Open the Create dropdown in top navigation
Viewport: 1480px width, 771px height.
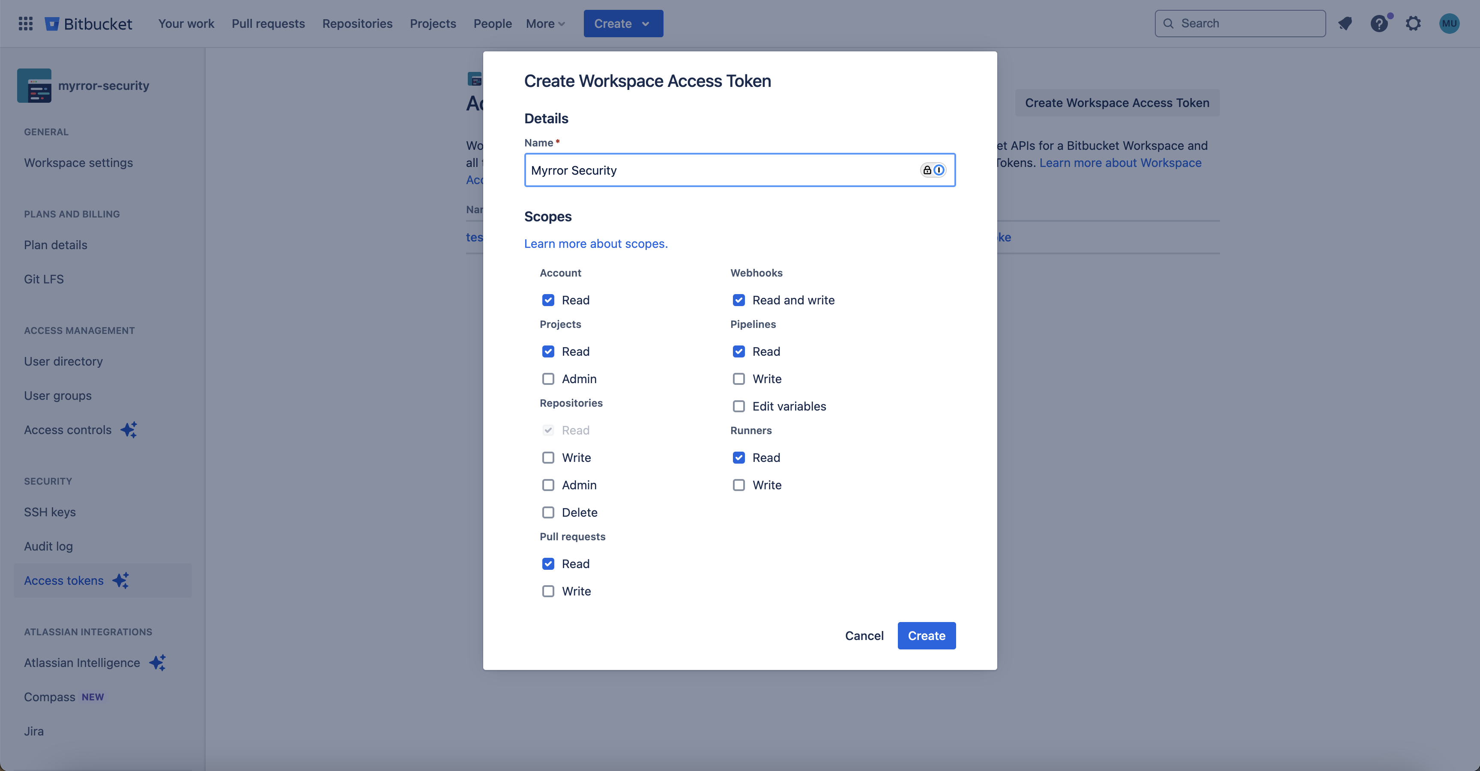click(x=623, y=24)
